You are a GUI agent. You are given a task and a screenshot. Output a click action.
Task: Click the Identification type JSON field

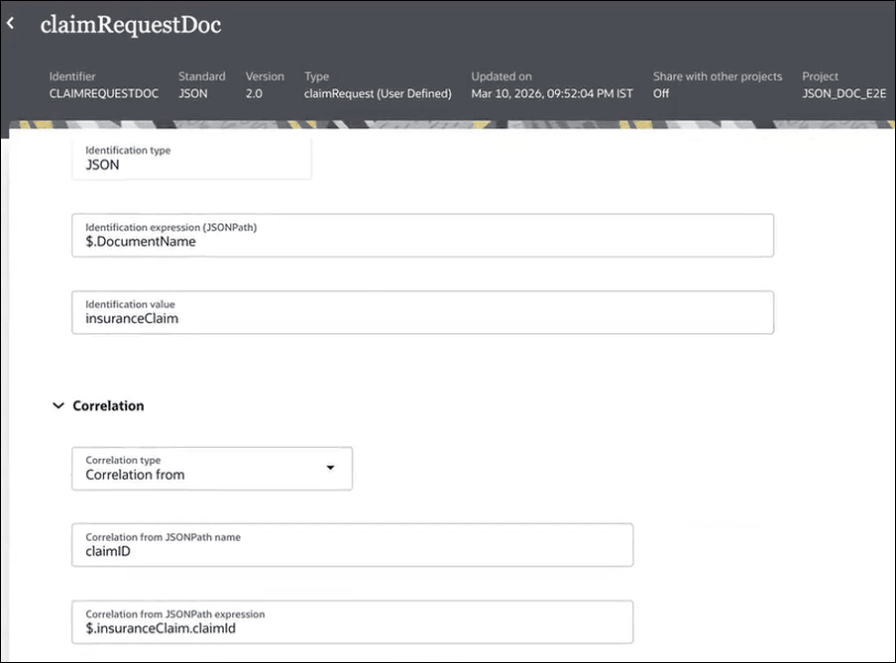click(x=191, y=159)
